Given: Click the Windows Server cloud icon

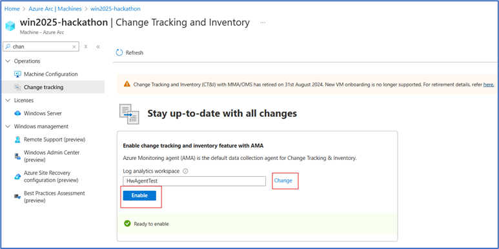Looking at the screenshot, I should click(x=17, y=113).
